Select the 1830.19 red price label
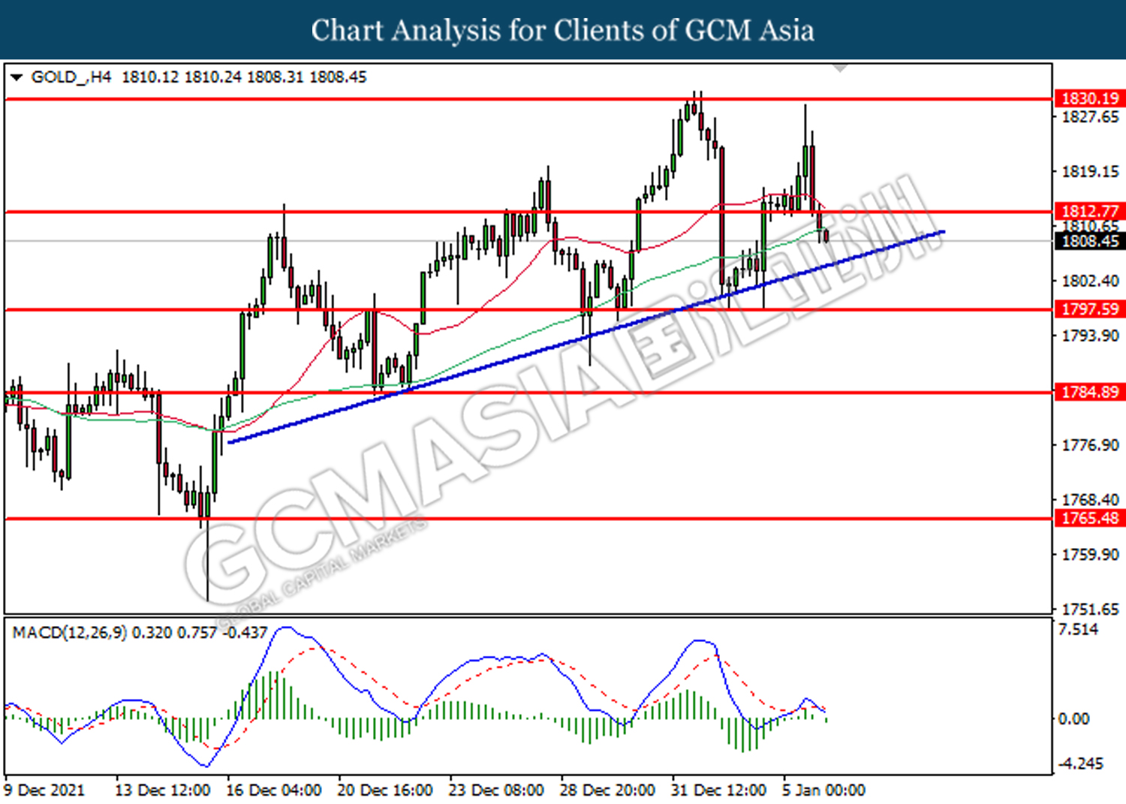This screenshot has width=1126, height=804. coord(1090,98)
